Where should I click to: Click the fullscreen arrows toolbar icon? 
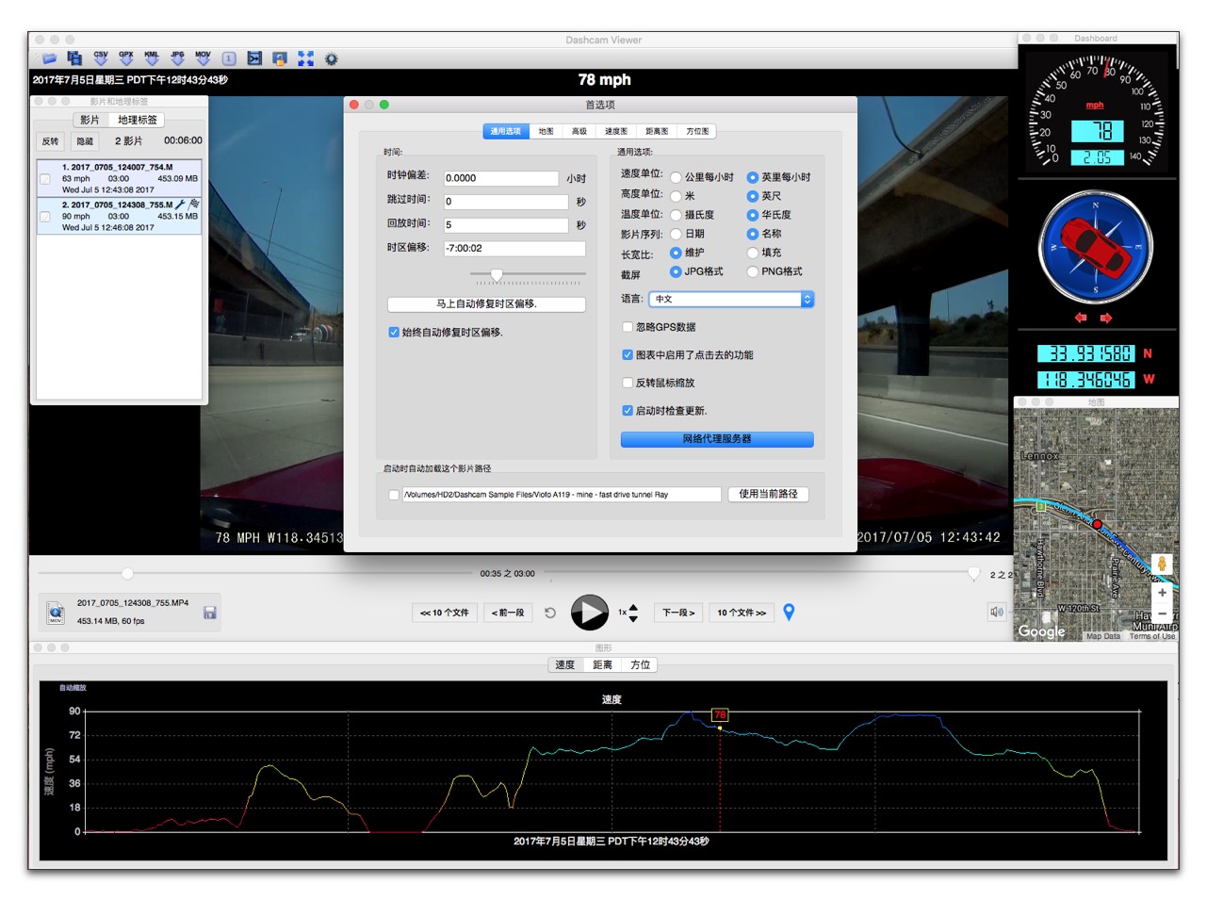[x=305, y=58]
